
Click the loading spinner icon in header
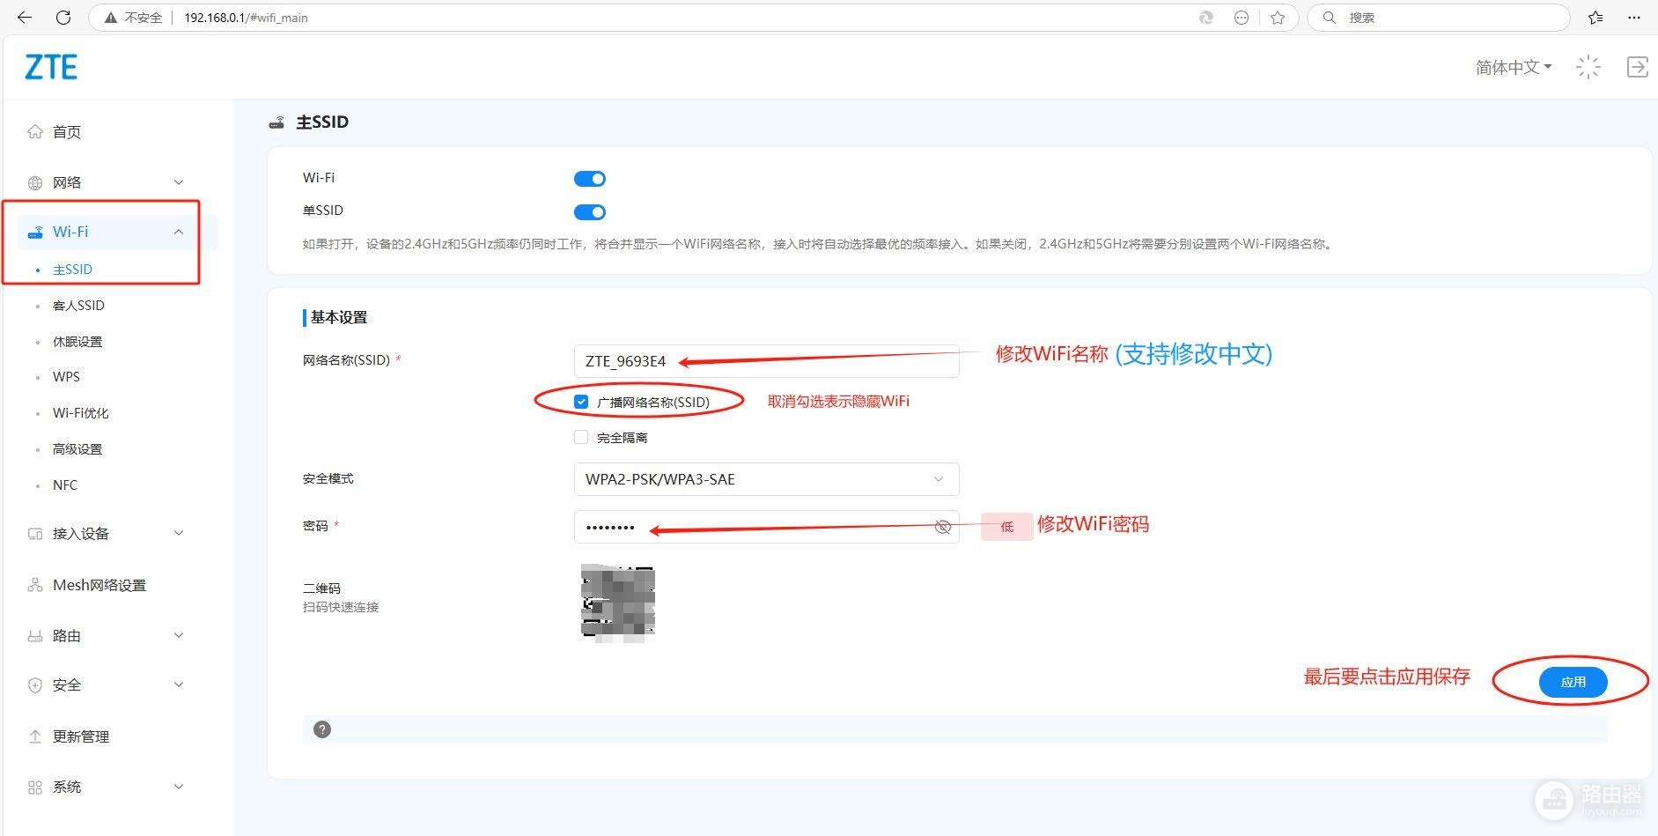1588,67
